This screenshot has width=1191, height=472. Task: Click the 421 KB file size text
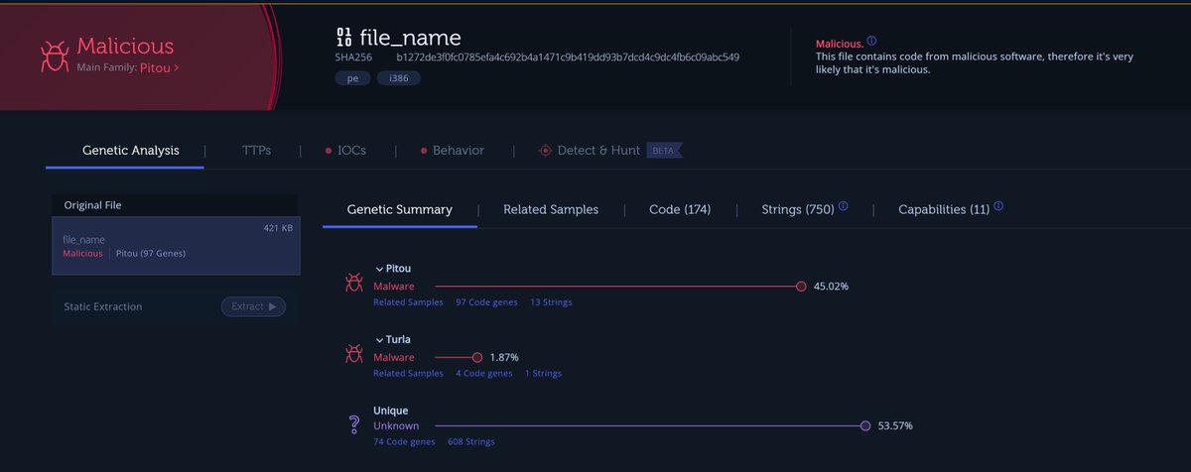tap(278, 228)
